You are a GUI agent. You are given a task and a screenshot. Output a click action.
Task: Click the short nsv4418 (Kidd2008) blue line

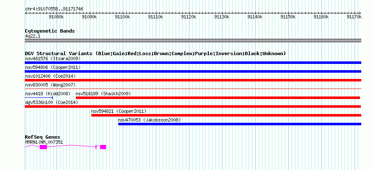click(39, 97)
